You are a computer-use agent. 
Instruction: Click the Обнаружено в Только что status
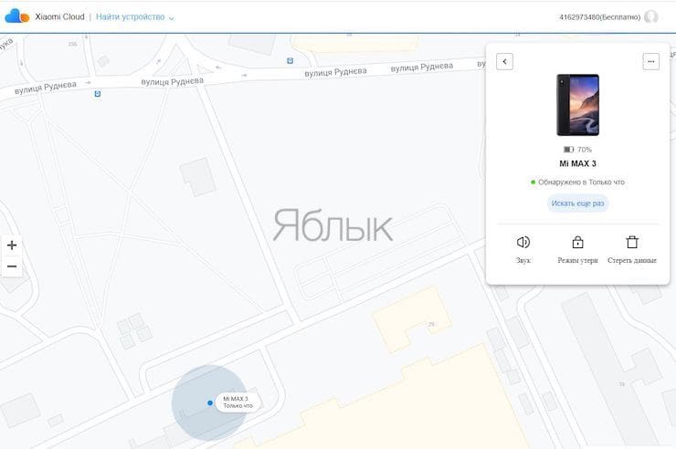point(577,183)
